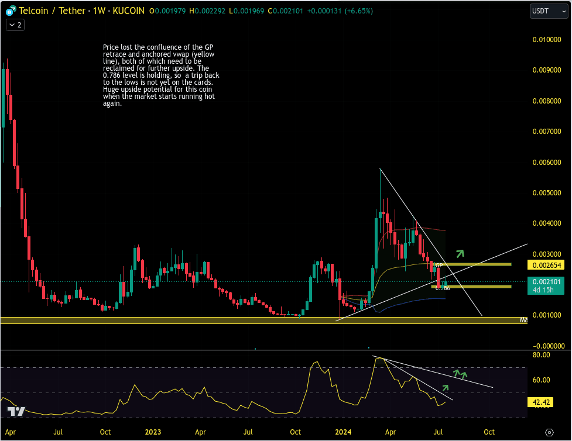Expand the collapsed indicators legend showing 2

pyautogui.click(x=15, y=25)
